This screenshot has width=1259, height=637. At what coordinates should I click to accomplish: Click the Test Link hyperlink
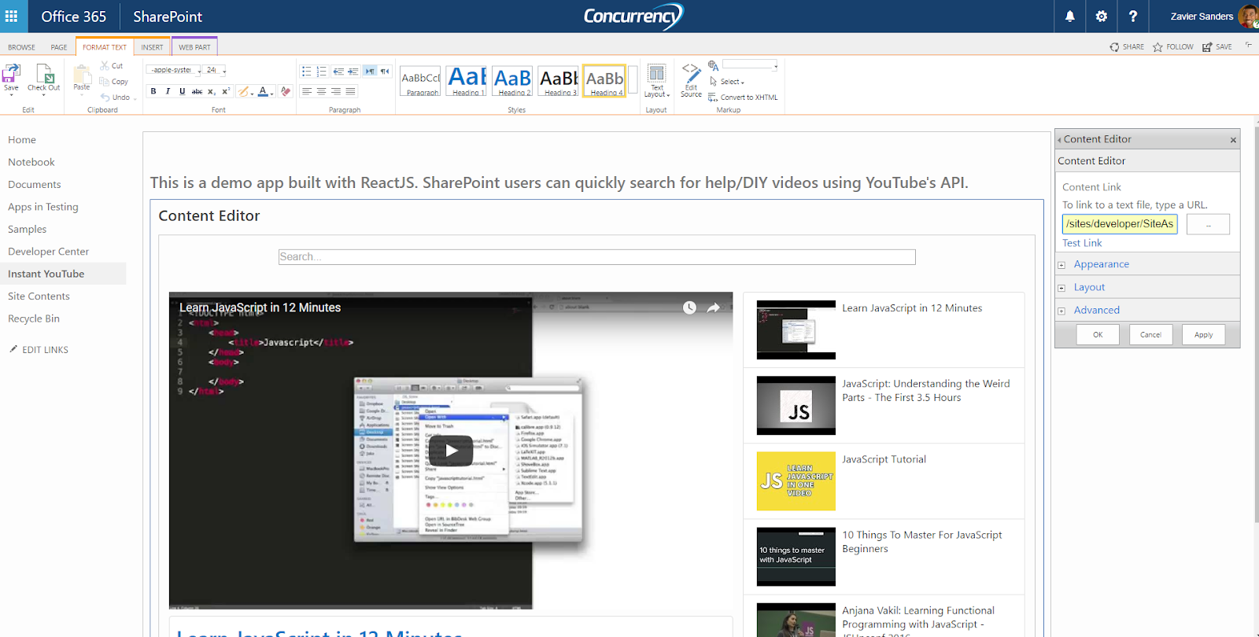tap(1082, 243)
